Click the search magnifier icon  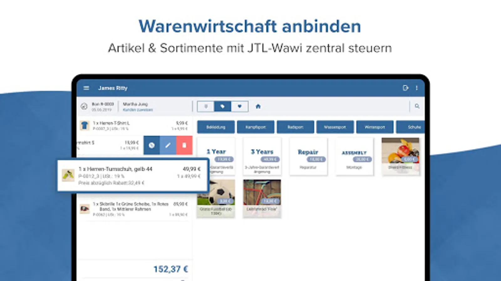click(417, 106)
